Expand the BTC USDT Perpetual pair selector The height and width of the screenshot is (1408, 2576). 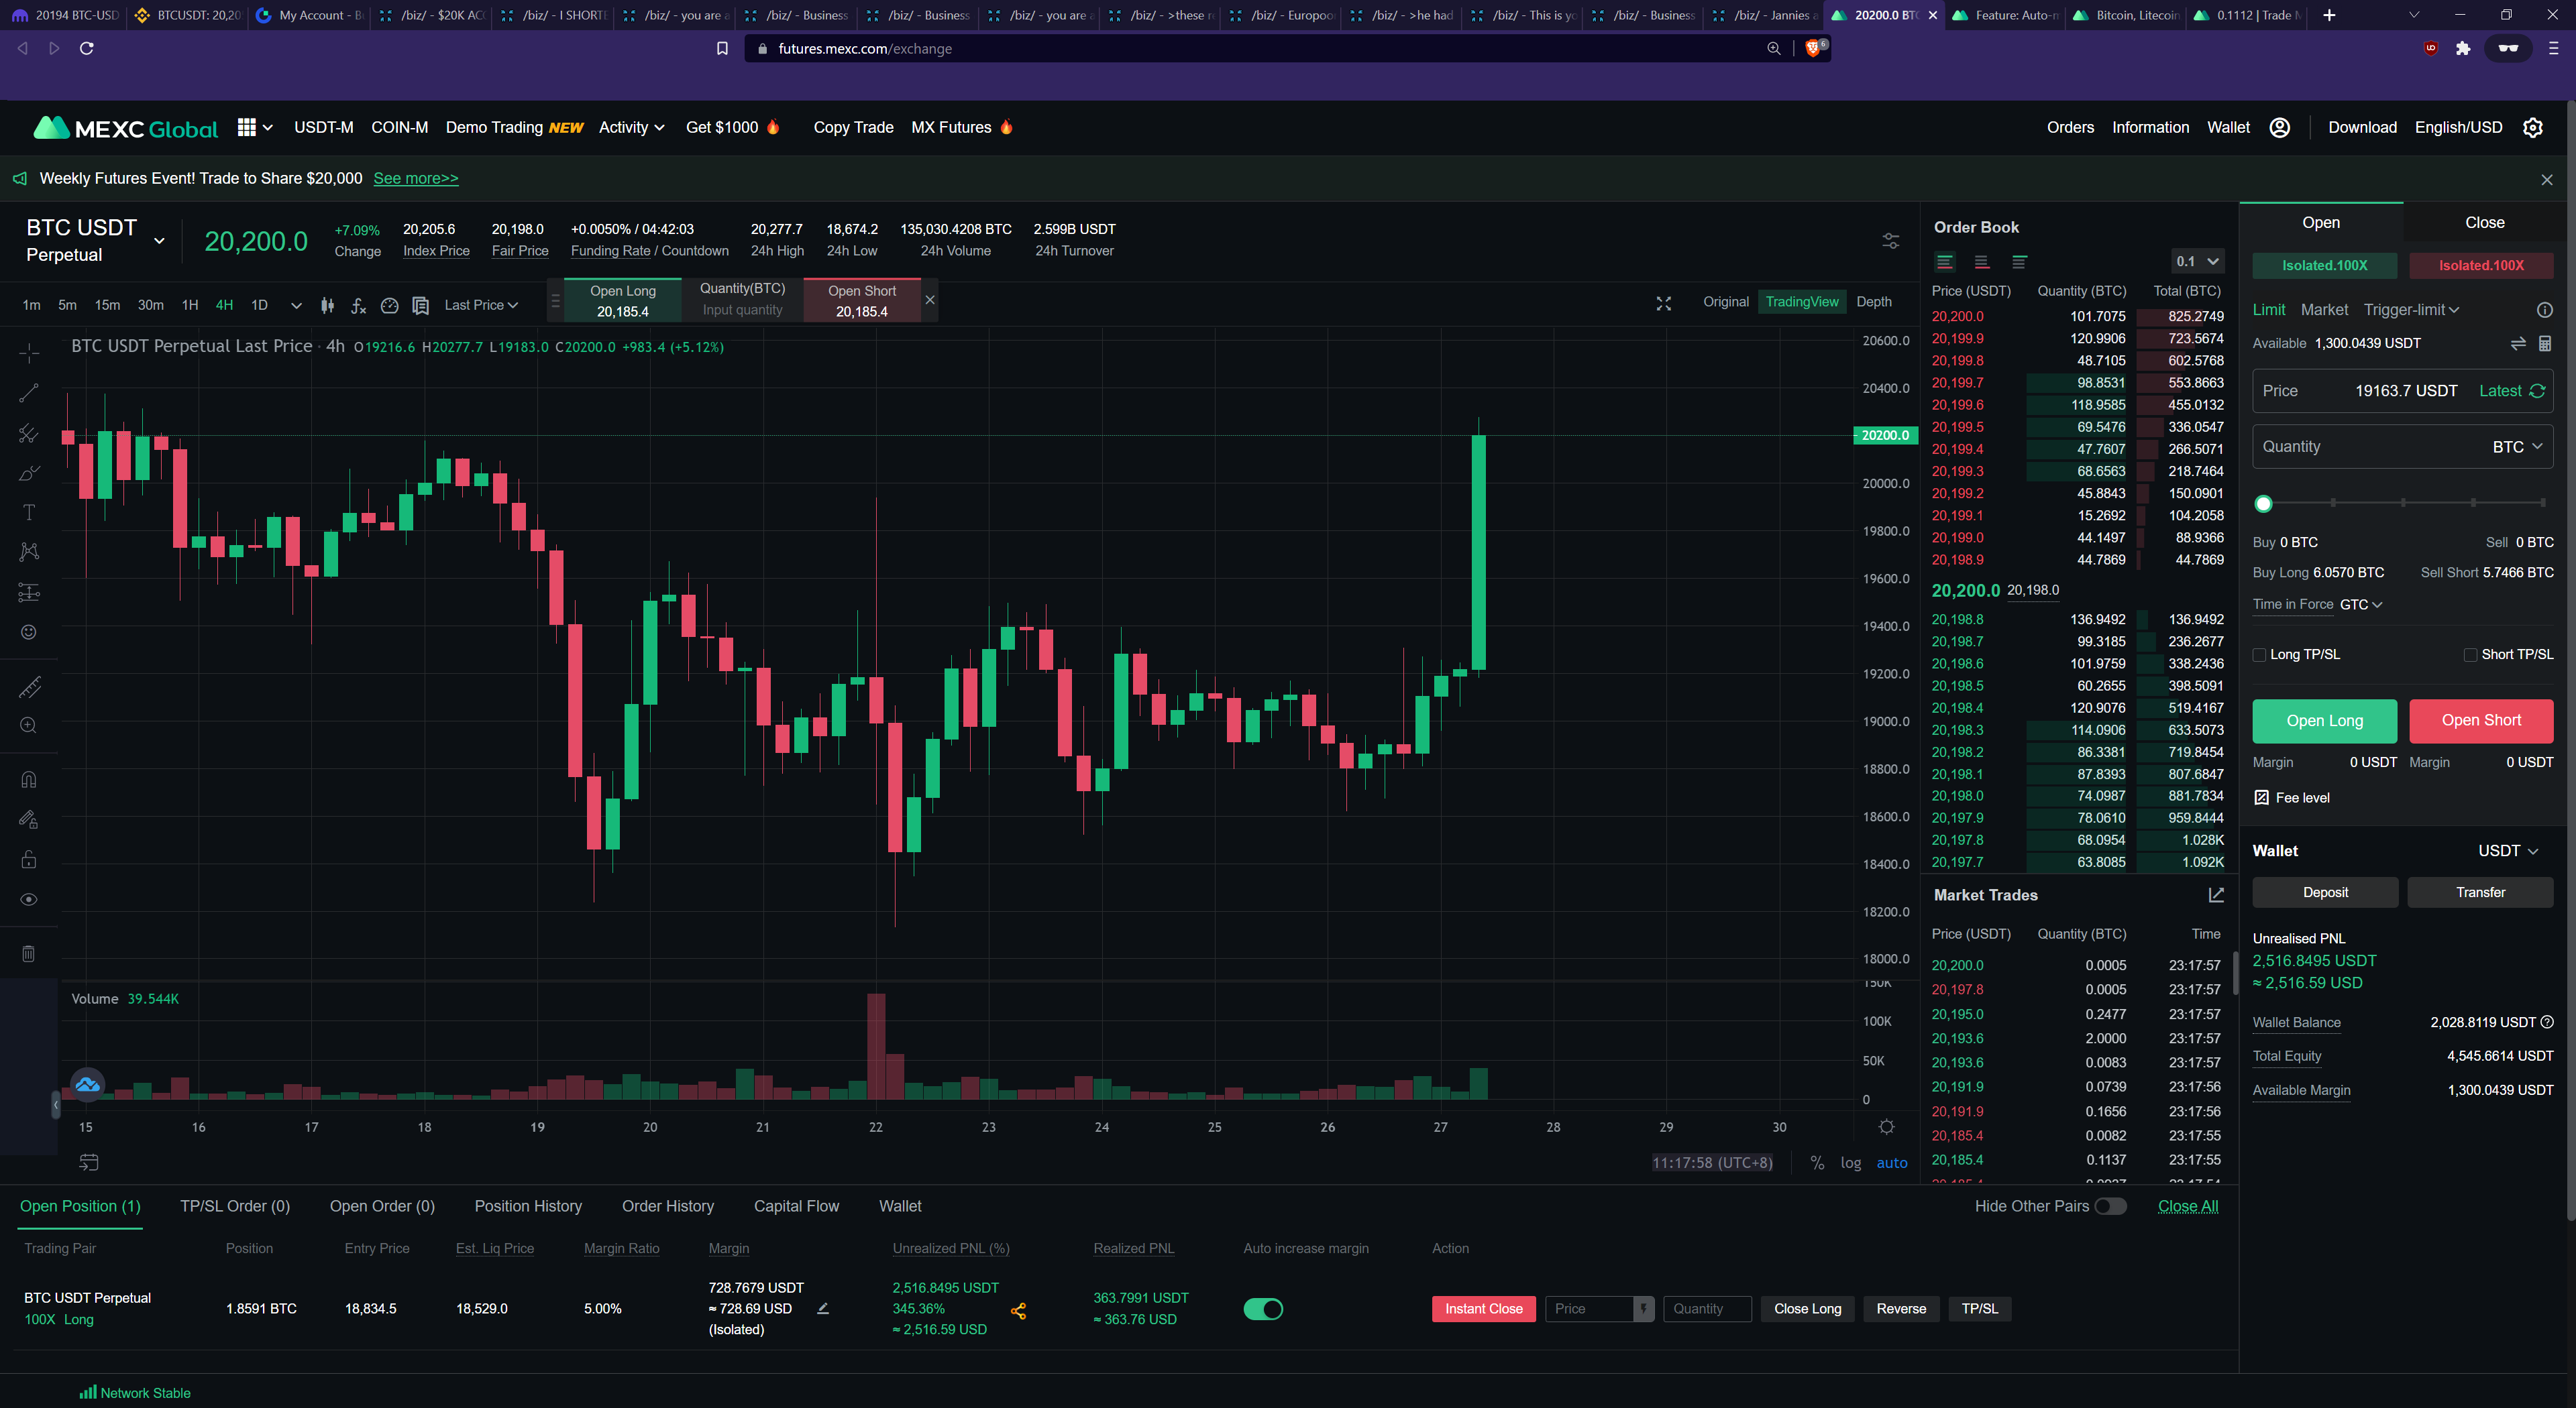tap(159, 240)
